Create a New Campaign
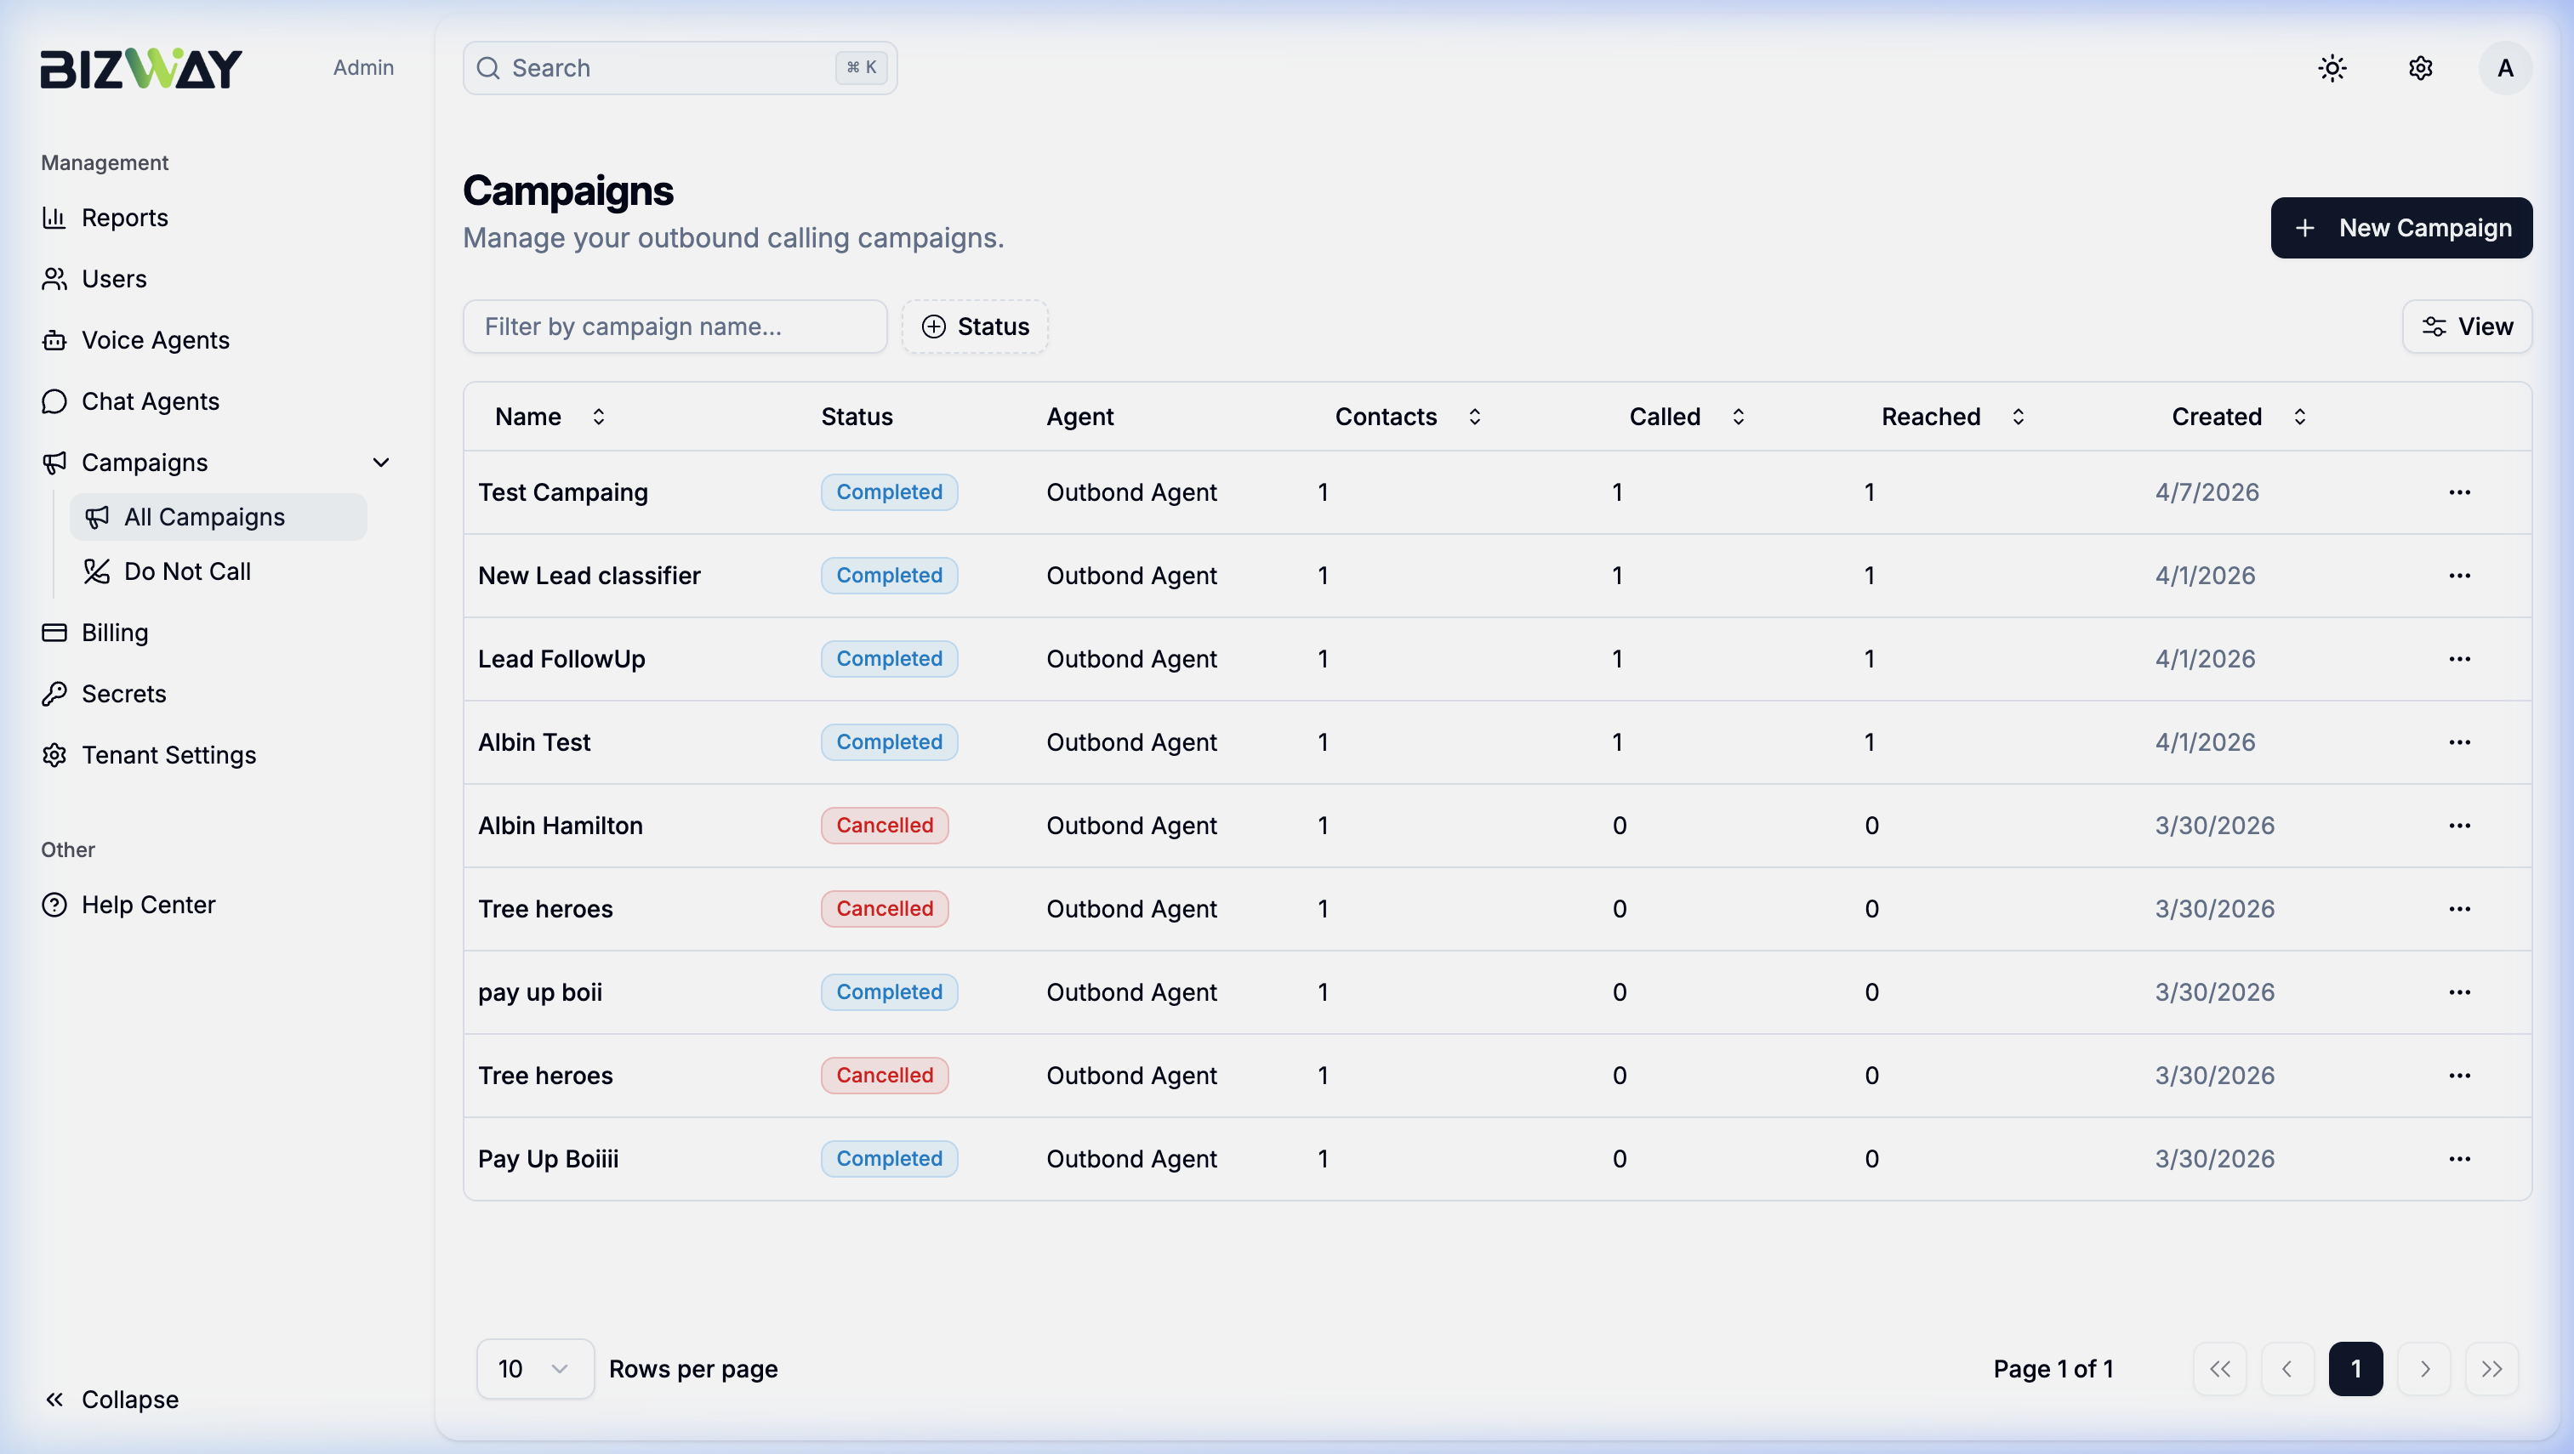This screenshot has width=2574, height=1454. [2401, 228]
